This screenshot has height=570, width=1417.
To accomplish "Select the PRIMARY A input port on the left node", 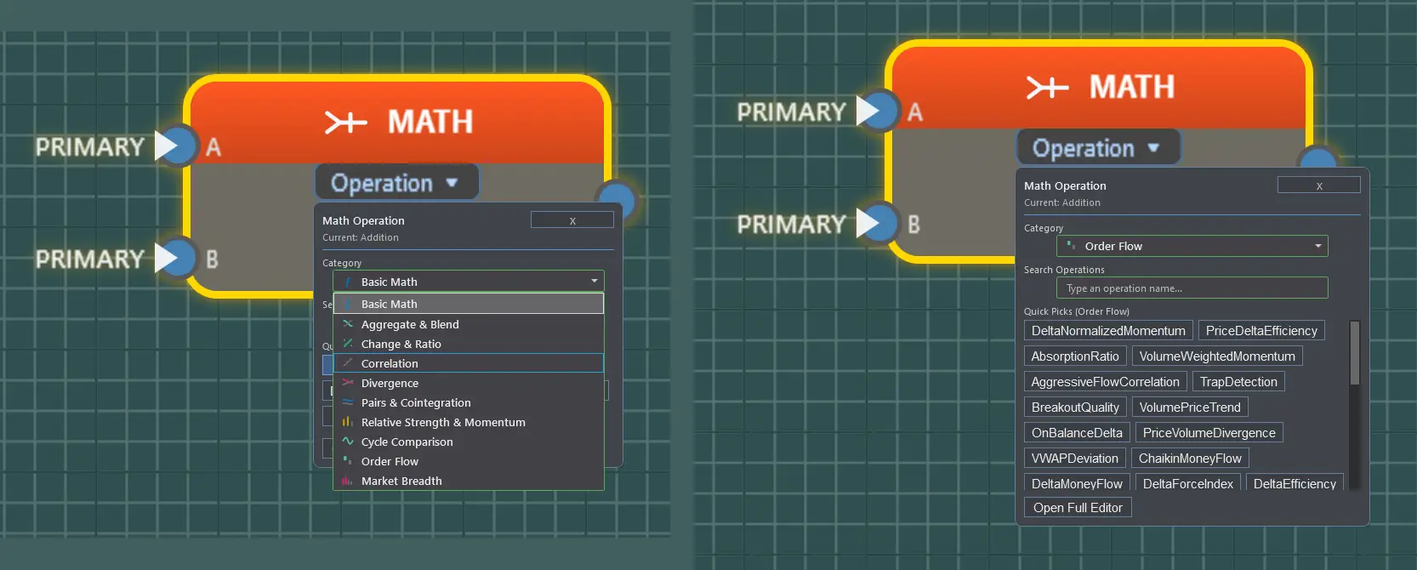I will click(x=176, y=146).
